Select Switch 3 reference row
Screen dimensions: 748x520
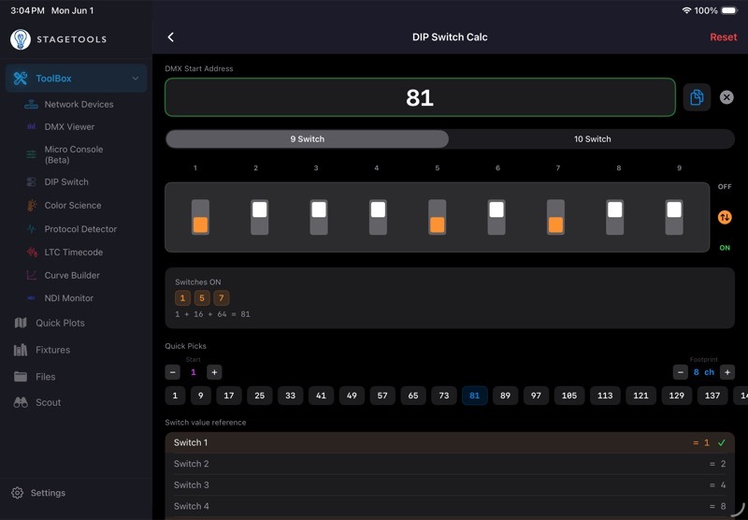tap(450, 484)
